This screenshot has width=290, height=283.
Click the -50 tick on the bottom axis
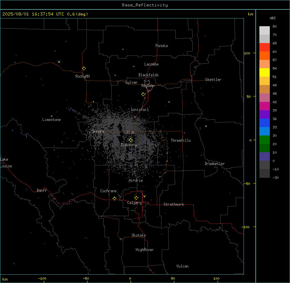86,278
